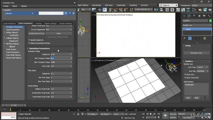213x120 pixels.
Task: Switch to the Caching tab
Action: pos(39,23)
